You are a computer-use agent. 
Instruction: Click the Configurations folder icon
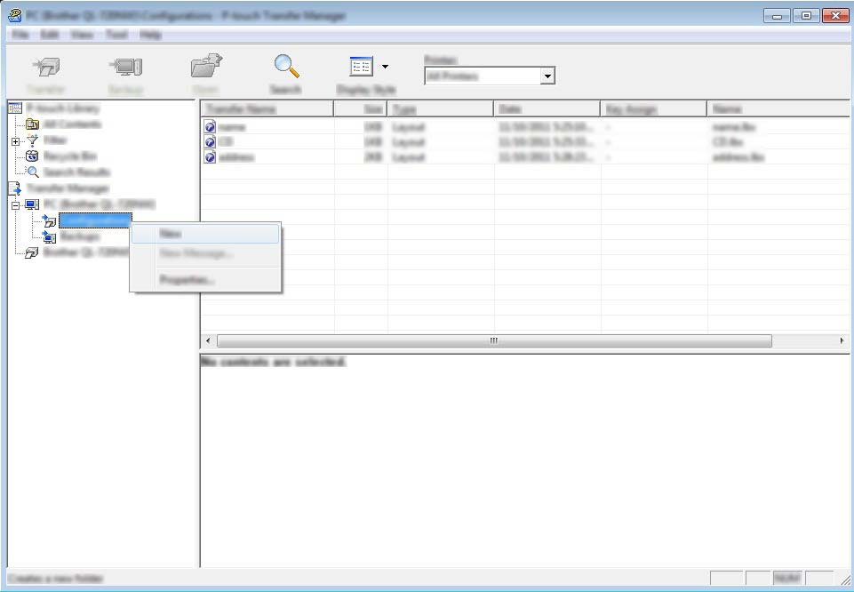49,220
